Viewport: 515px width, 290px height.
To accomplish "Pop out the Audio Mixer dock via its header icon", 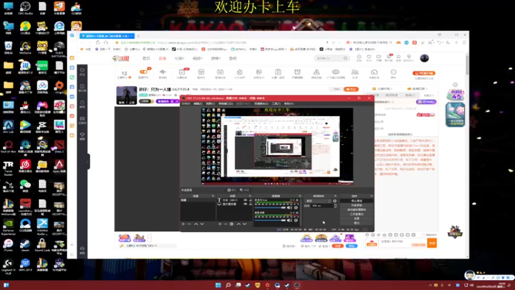I will pyautogui.click(x=300, y=196).
